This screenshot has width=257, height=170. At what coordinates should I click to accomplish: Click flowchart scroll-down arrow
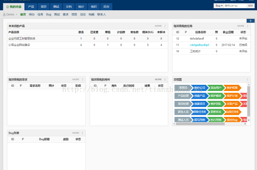(x=249, y=120)
